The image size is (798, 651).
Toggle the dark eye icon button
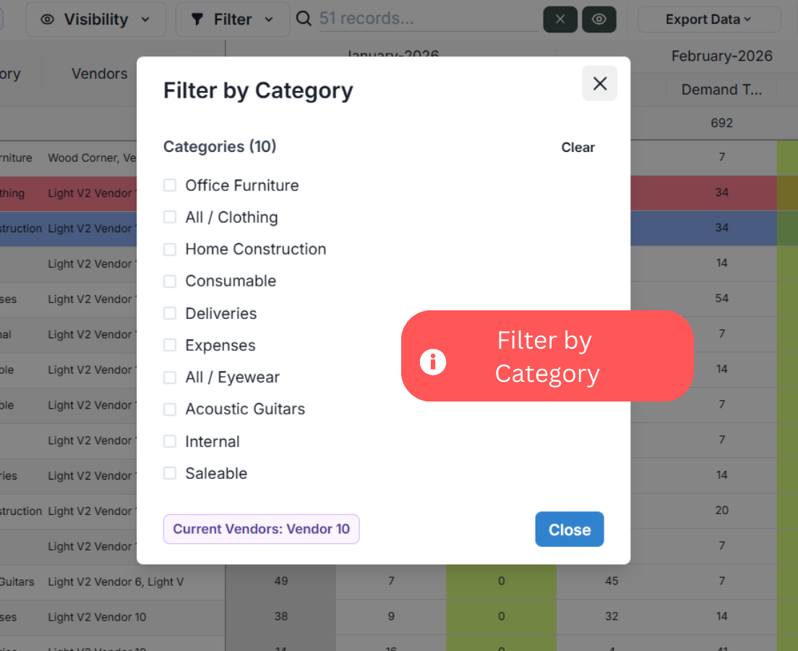598,20
